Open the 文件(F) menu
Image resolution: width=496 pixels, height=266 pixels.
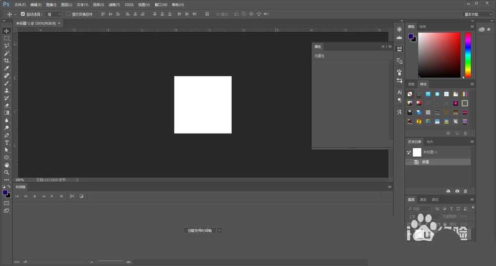pyautogui.click(x=20, y=4)
